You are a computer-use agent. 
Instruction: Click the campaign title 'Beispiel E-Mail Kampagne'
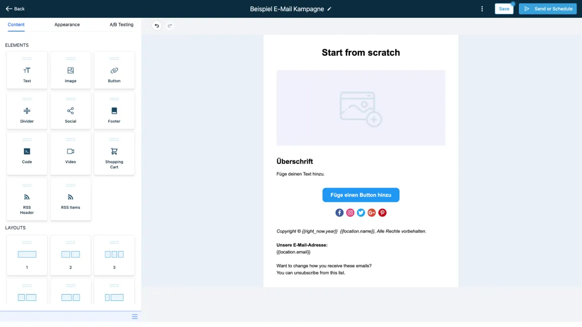pyautogui.click(x=287, y=9)
